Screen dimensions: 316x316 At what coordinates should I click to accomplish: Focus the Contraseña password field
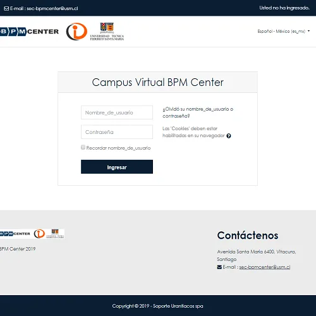117,132
